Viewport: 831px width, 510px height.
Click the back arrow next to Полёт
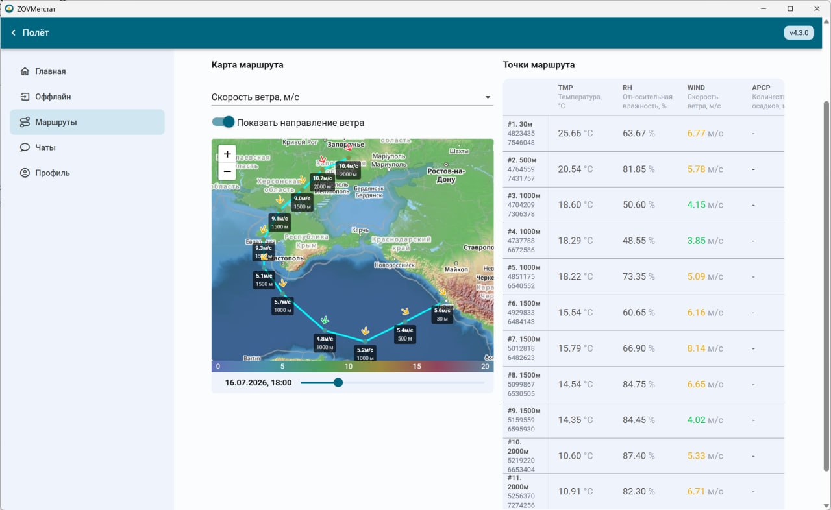13,32
